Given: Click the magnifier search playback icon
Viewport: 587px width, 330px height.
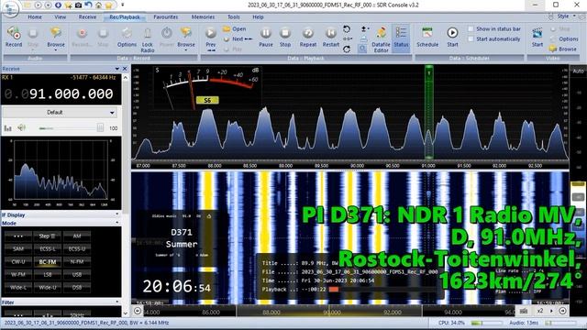Looking at the screenshot, I should (x=362, y=49).
